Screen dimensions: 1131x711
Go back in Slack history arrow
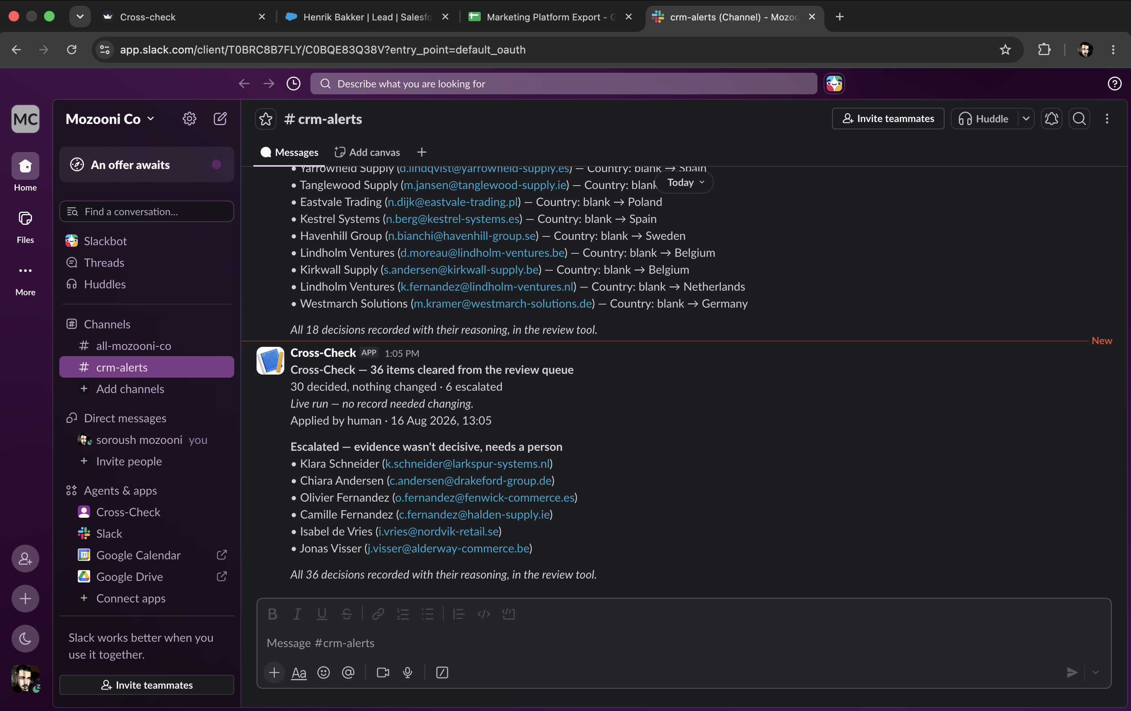click(244, 84)
